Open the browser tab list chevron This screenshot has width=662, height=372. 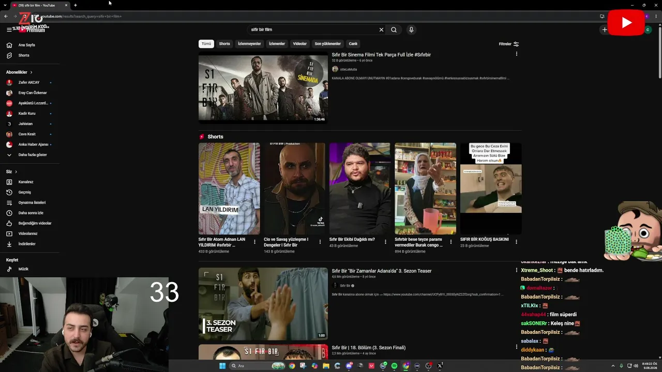pos(6,5)
